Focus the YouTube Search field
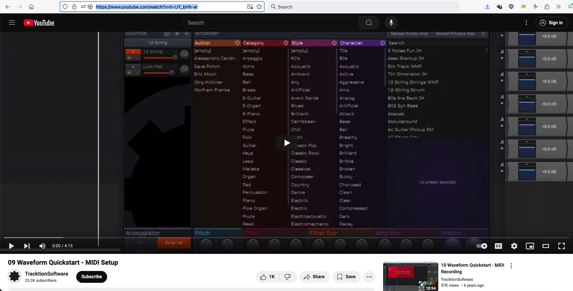The image size is (573, 291). coord(270,23)
